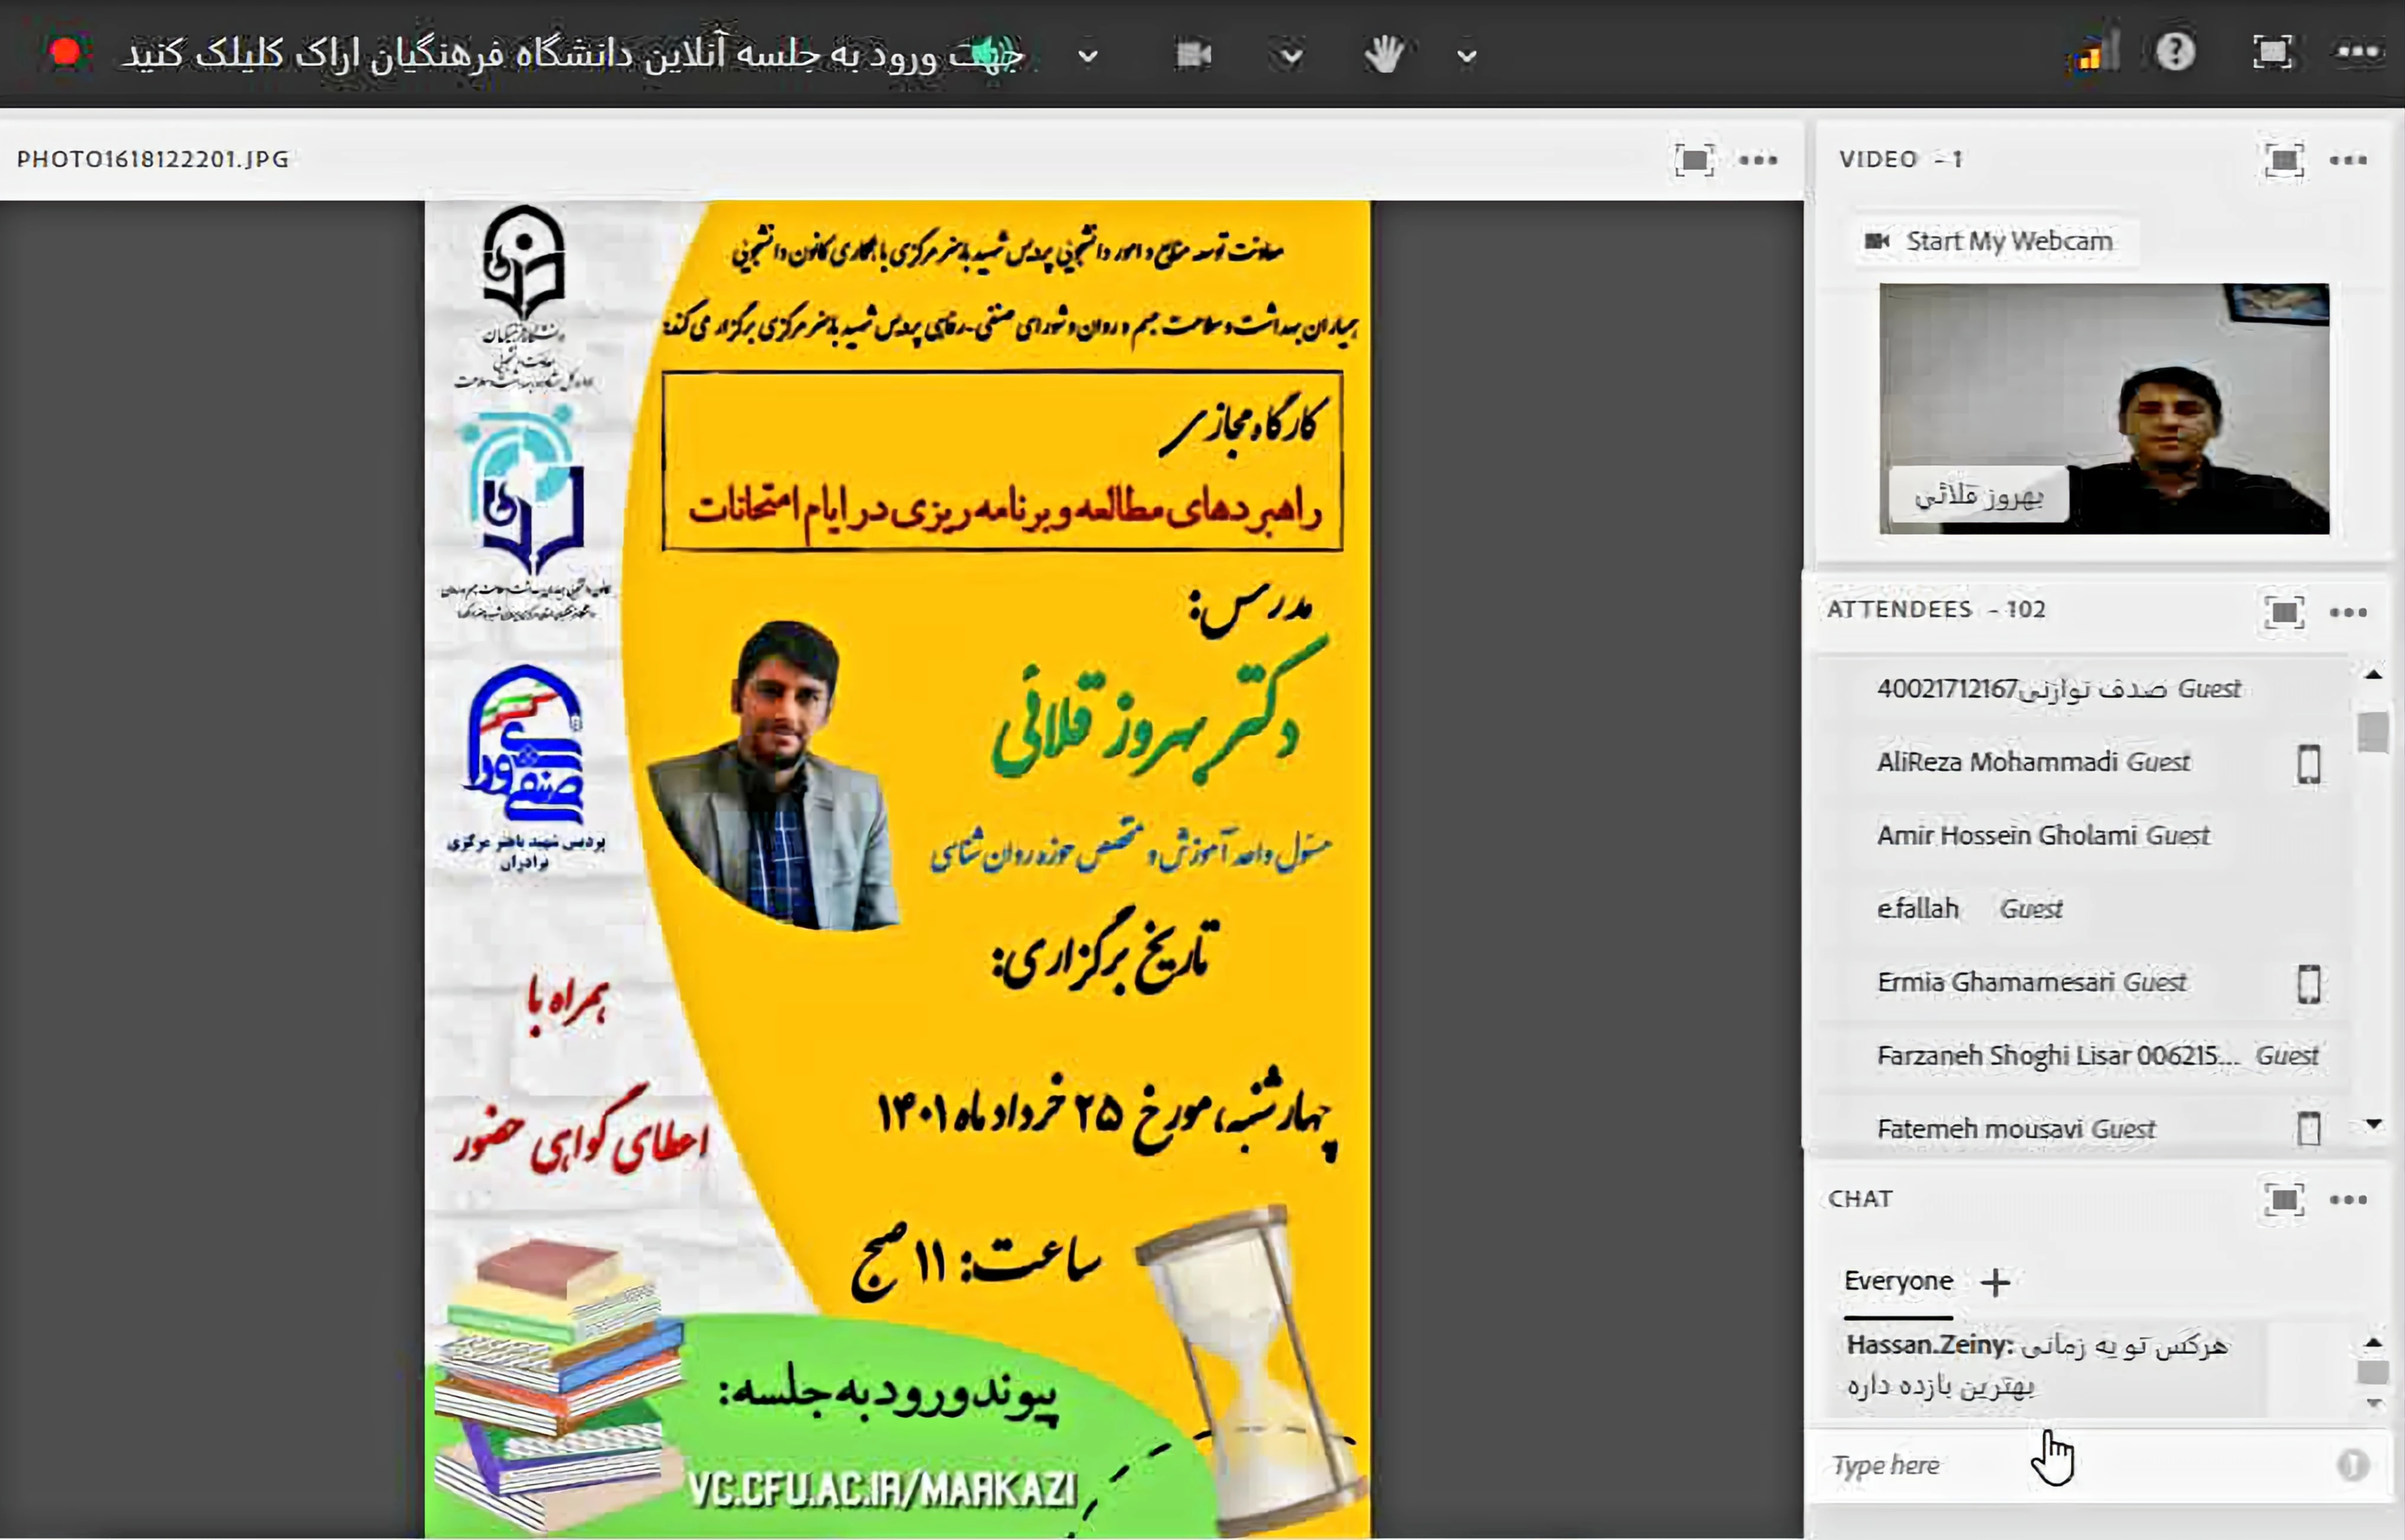2405x1540 pixels.
Task: Click the red recording indicator
Action: [x=66, y=52]
